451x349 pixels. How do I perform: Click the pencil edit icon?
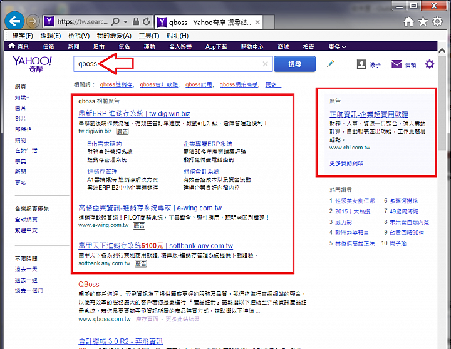[x=331, y=63]
